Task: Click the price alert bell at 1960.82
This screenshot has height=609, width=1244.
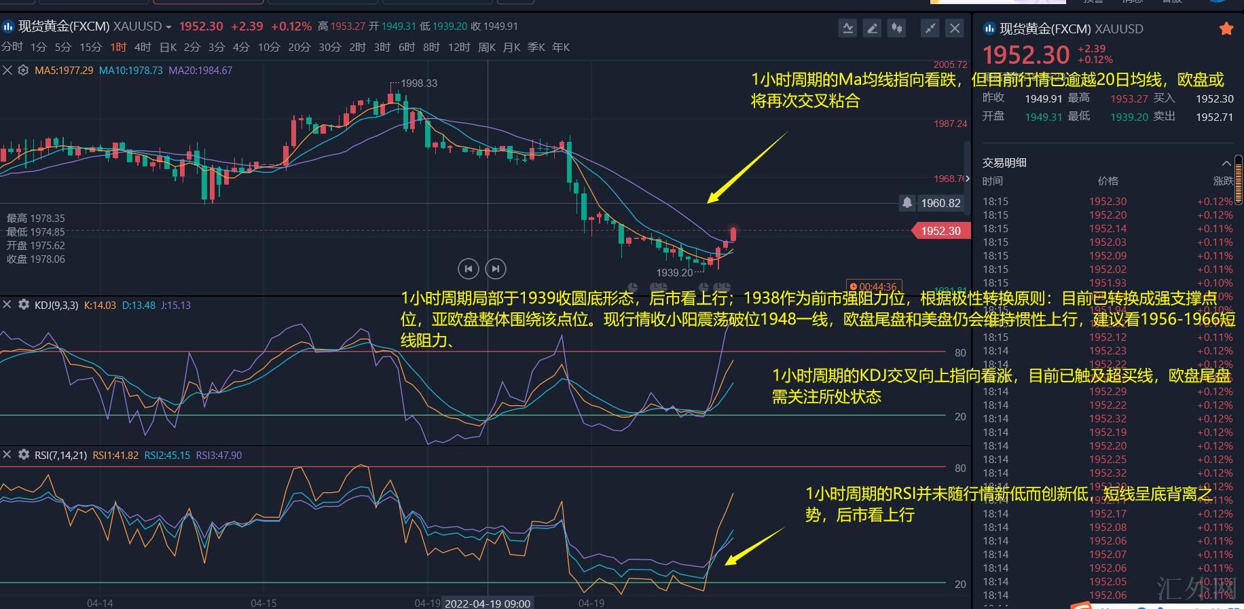Action: [907, 202]
